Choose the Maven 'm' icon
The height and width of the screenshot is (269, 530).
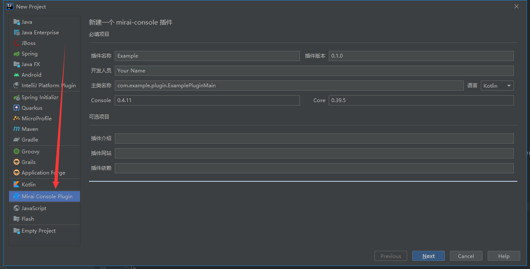17,129
